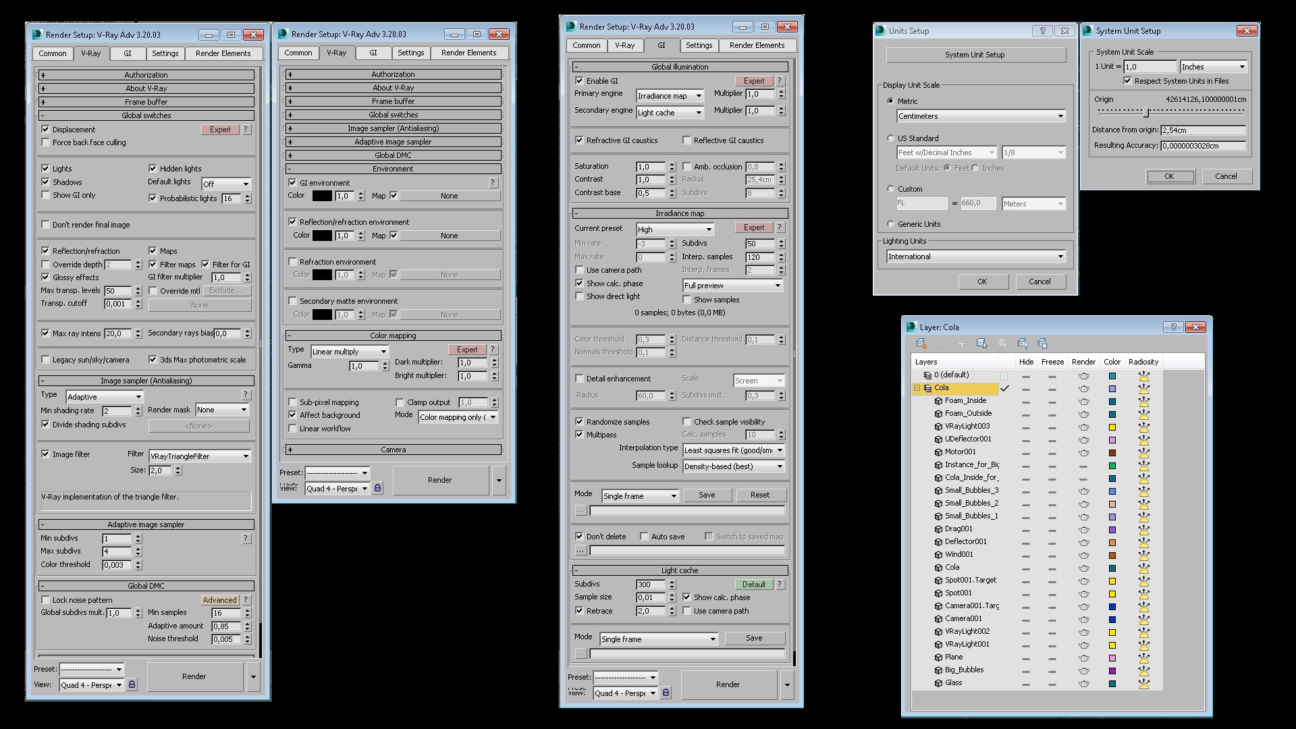Open the VRayTriangleFilter image filter dropdown
The width and height of the screenshot is (1296, 729).
[200, 456]
